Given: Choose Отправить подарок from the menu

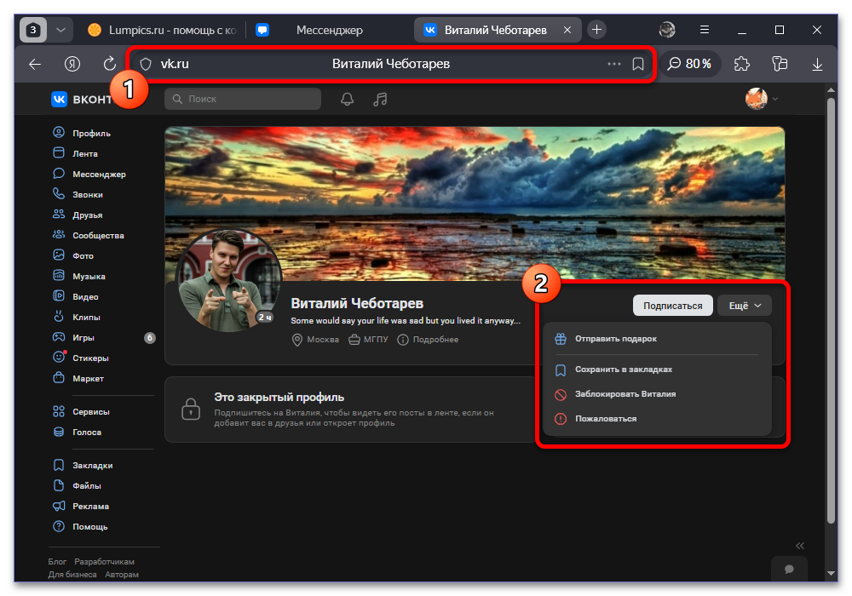Looking at the screenshot, I should 657,339.
